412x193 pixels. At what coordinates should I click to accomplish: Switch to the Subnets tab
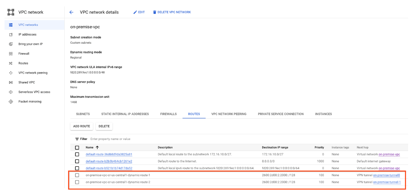click(83, 114)
